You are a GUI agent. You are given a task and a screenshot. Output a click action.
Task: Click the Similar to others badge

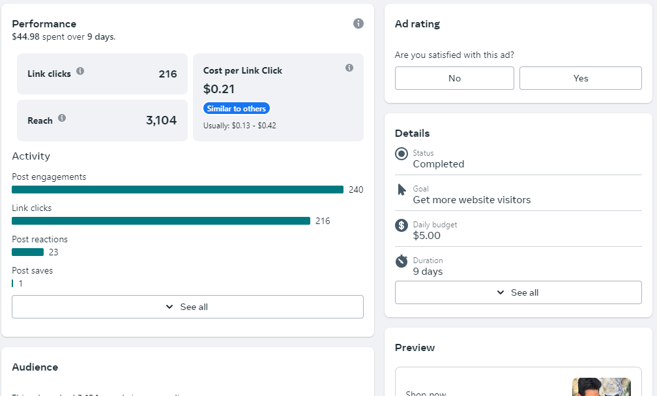tap(237, 108)
